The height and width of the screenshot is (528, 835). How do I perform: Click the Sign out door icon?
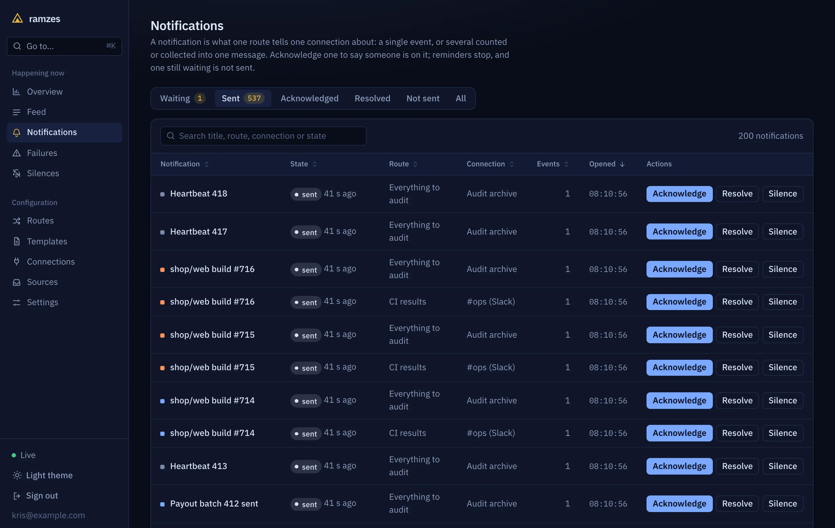pos(17,496)
